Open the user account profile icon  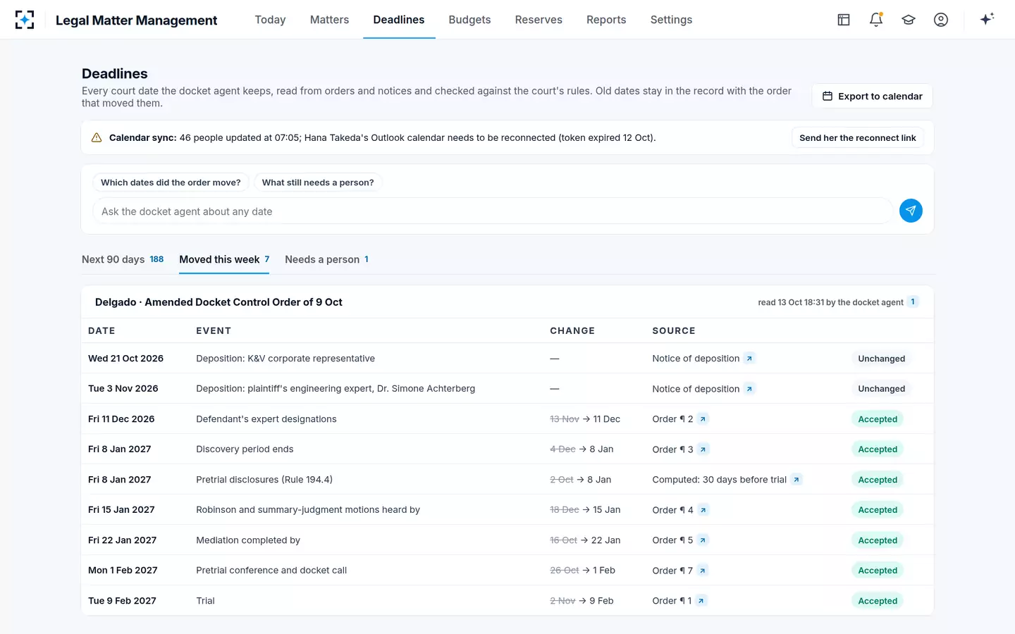coord(941,20)
